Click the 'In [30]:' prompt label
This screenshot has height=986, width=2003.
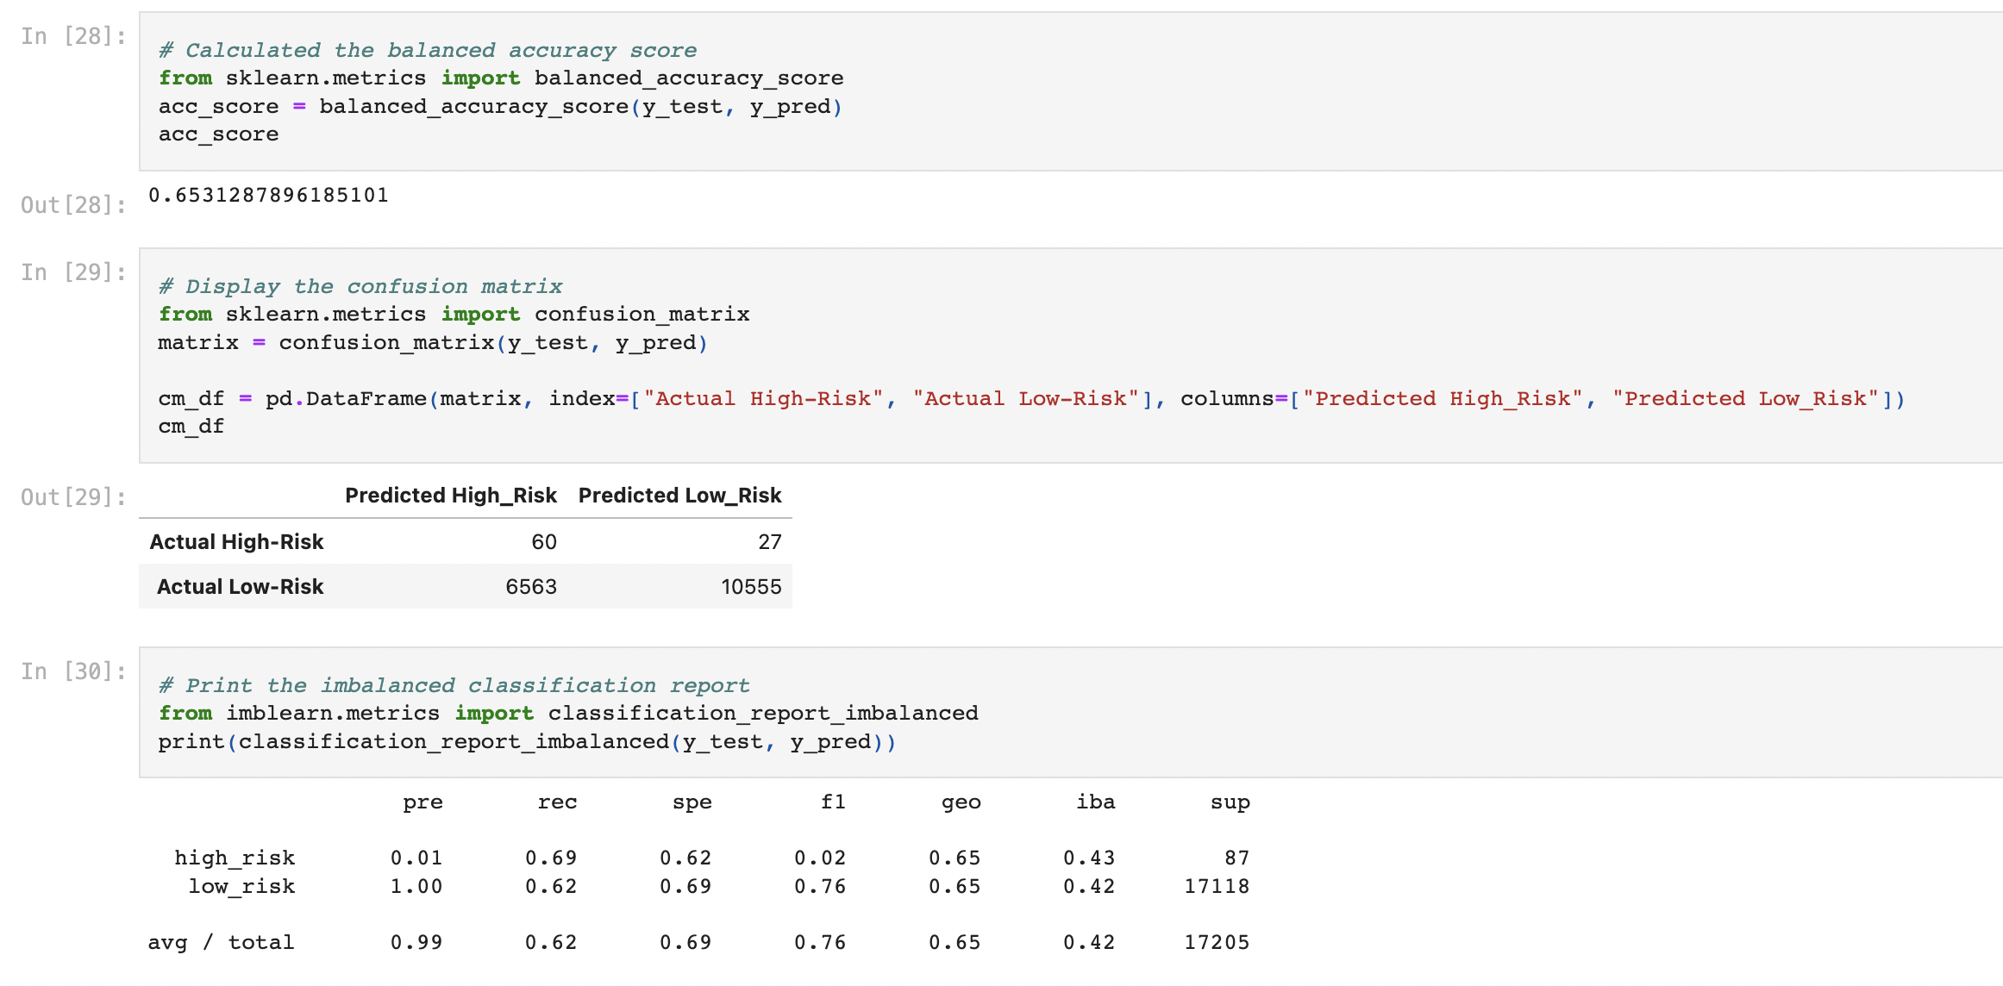(x=73, y=671)
